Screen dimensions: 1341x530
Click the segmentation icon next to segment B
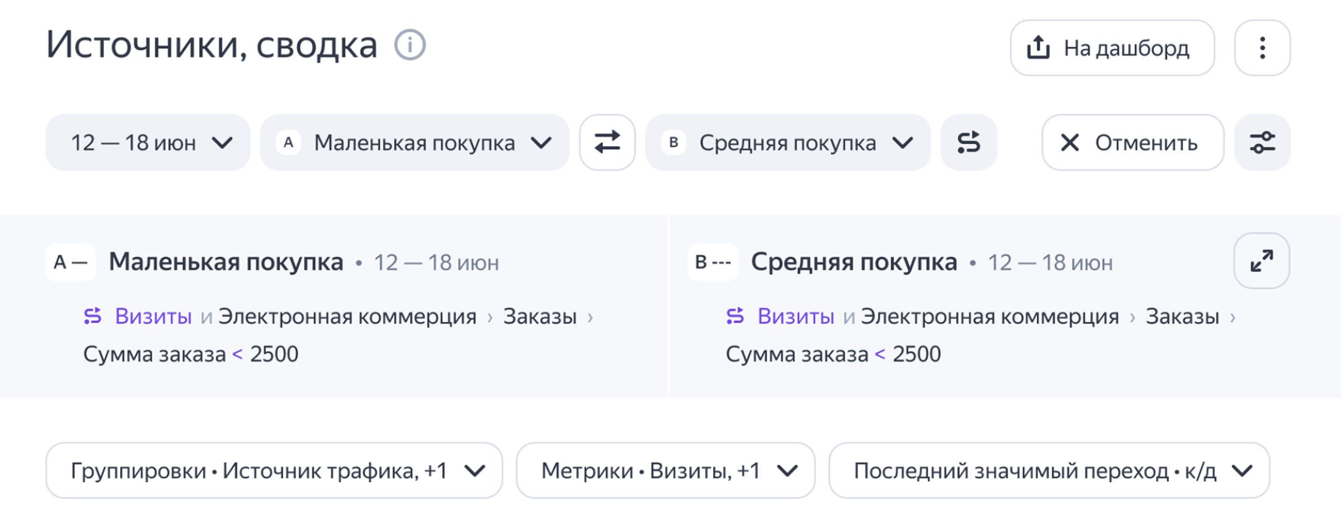pyautogui.click(x=968, y=142)
